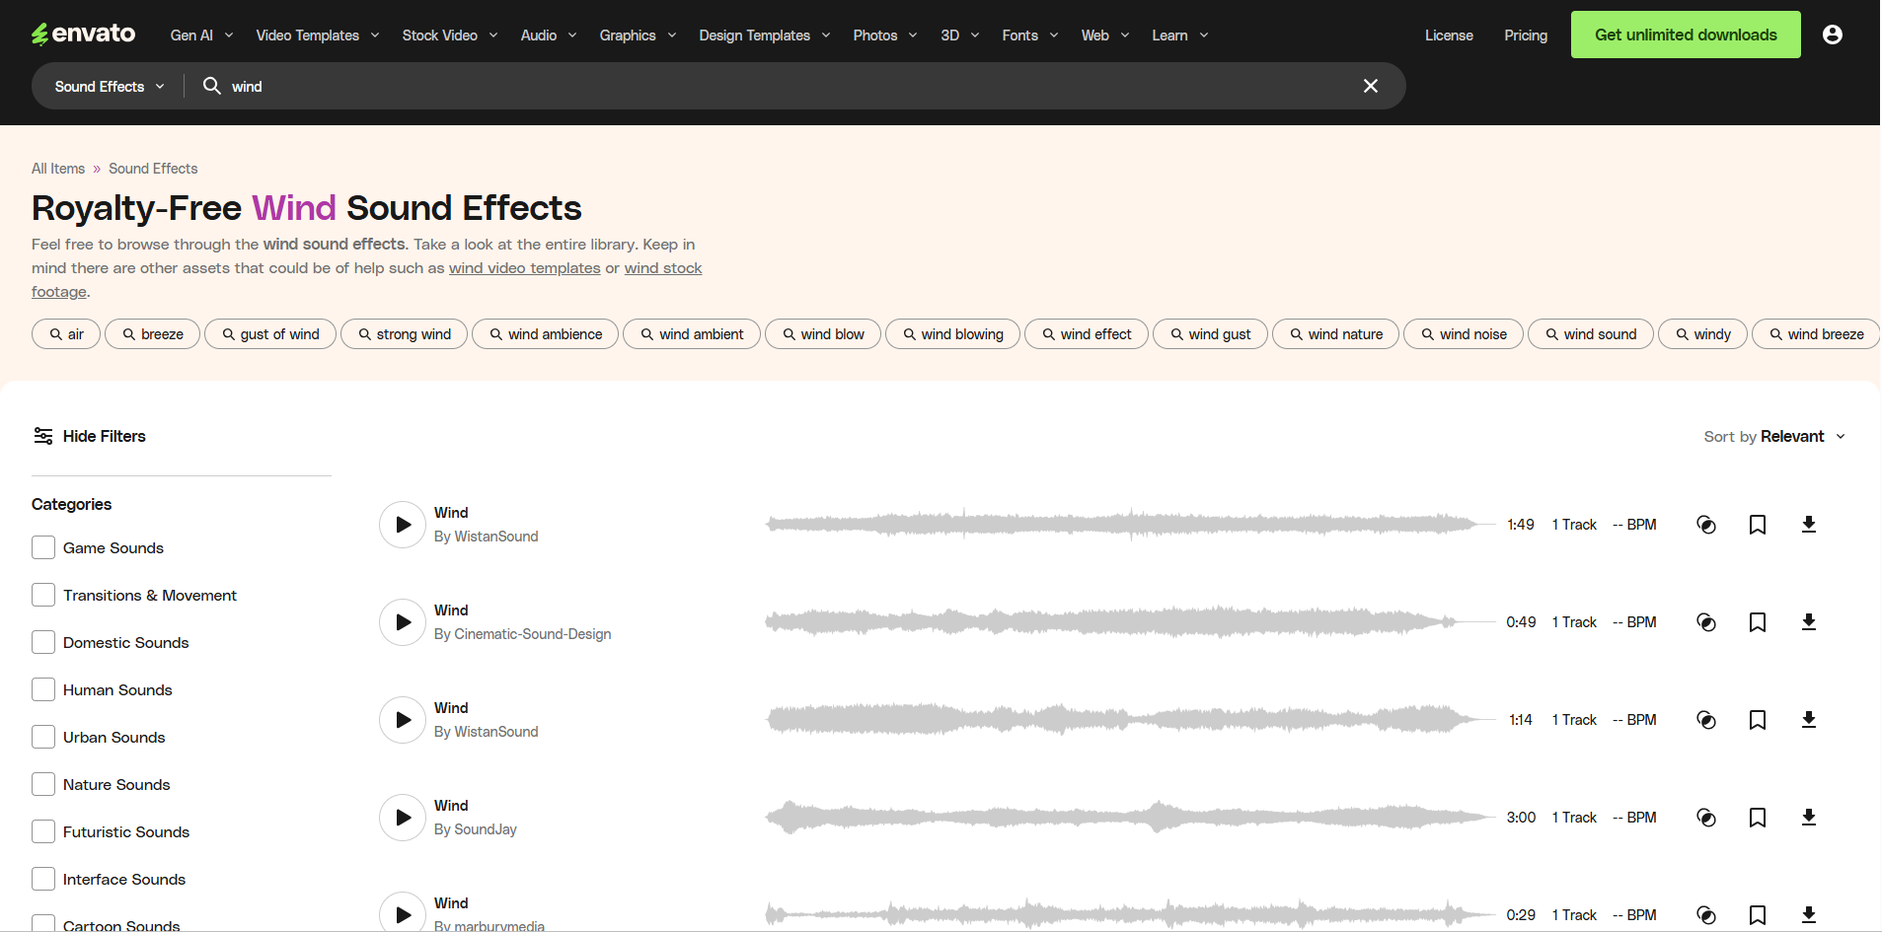Download the Wind track by SoundJay
1882x932 pixels.
point(1810,817)
